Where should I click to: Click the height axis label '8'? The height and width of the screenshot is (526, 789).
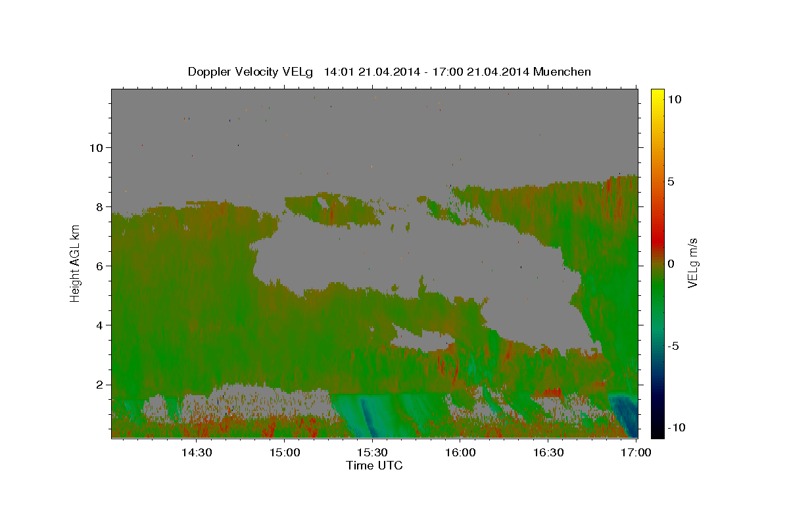[x=100, y=206]
